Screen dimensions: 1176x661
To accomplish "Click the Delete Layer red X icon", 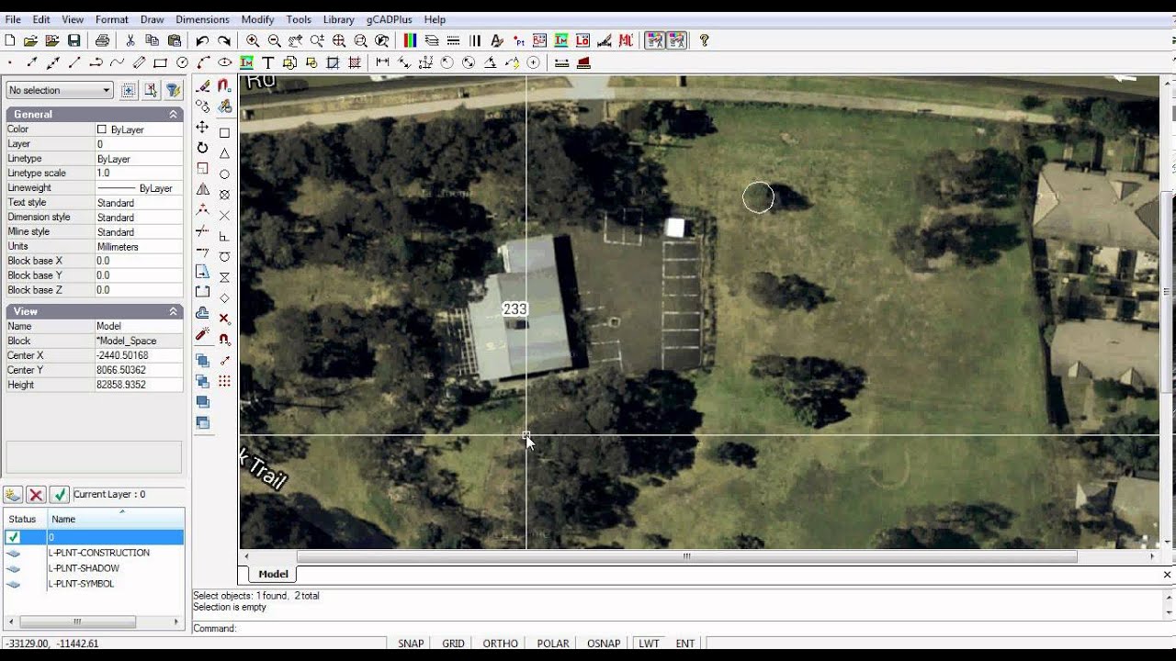I will click(x=36, y=495).
